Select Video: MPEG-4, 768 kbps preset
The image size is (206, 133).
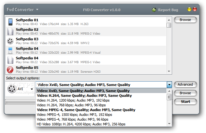click(101, 119)
